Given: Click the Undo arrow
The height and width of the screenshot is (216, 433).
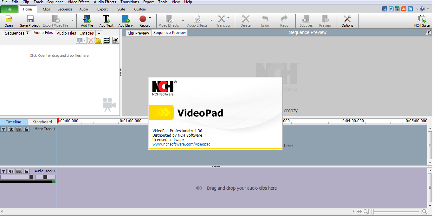Looking at the screenshot, I should (265, 19).
